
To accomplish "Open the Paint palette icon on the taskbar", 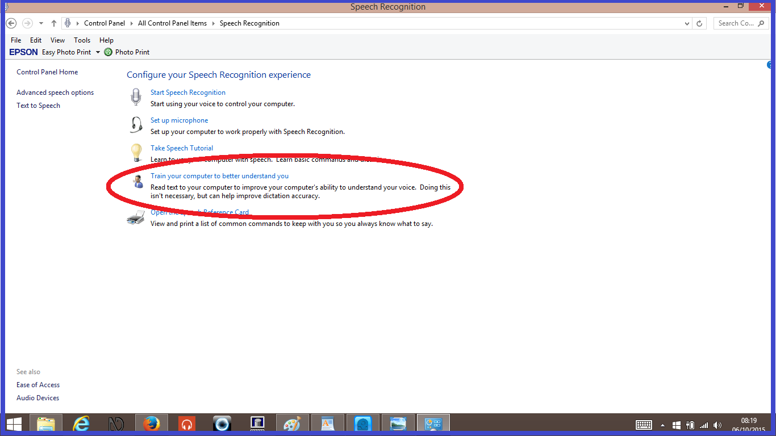I will tap(292, 424).
